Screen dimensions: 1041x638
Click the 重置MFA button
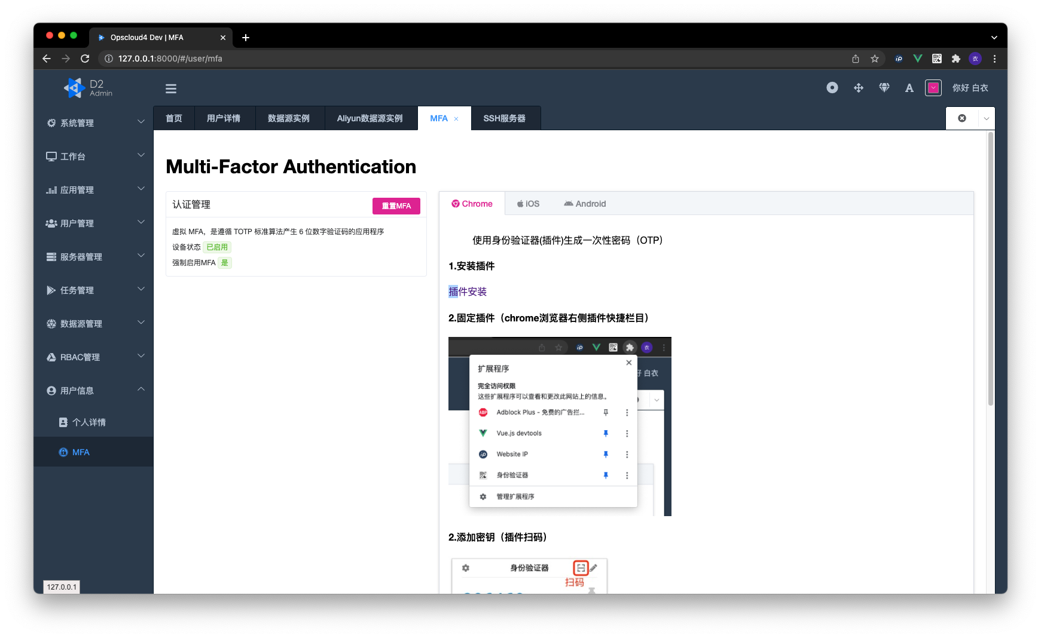tap(396, 205)
